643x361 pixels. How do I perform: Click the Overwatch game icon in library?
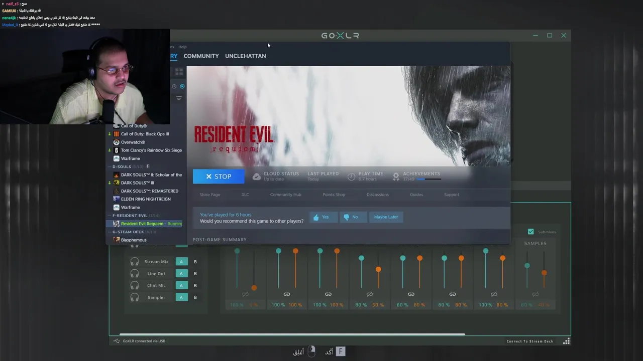tap(117, 142)
